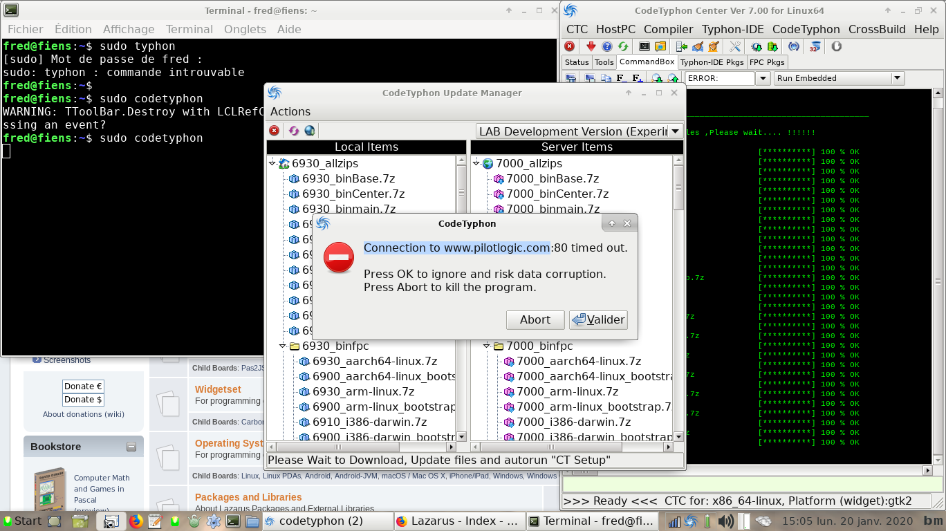Click the 32-bit typhoon icon in toolbar
The image size is (946, 531).
[x=815, y=46]
